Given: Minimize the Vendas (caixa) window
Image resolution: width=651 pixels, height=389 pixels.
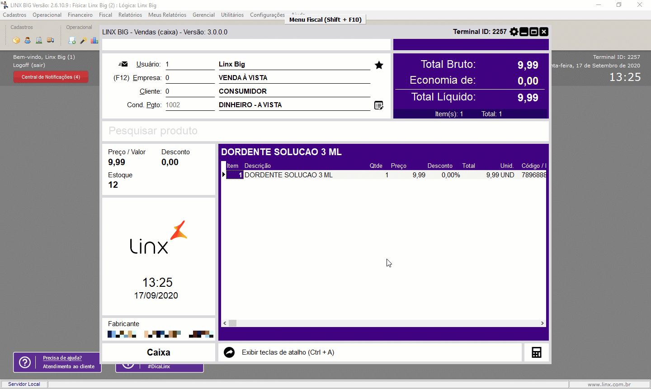Looking at the screenshot, I should click(524, 32).
